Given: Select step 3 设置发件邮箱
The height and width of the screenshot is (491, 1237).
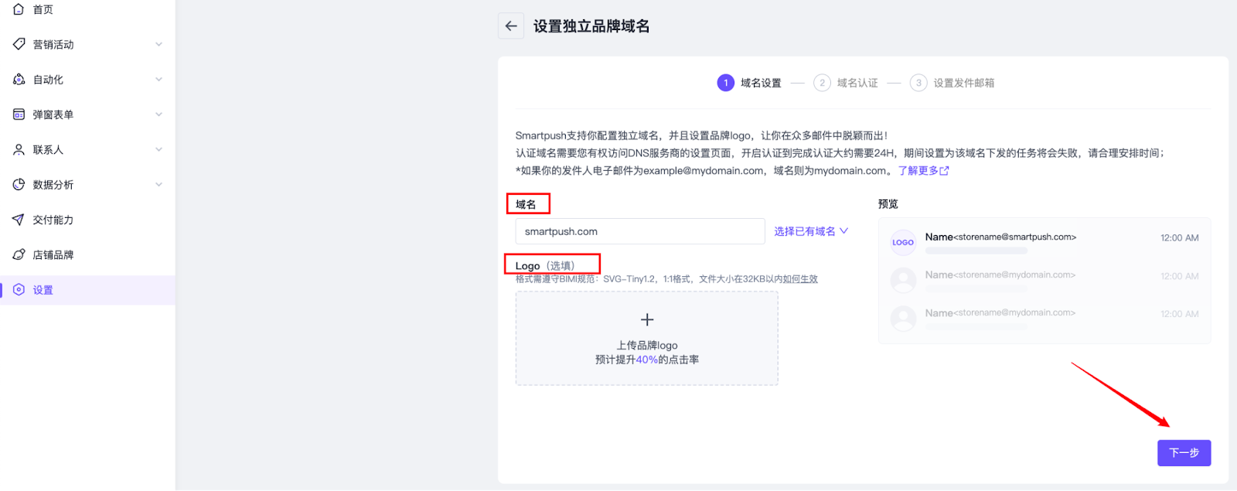Looking at the screenshot, I should coord(953,83).
